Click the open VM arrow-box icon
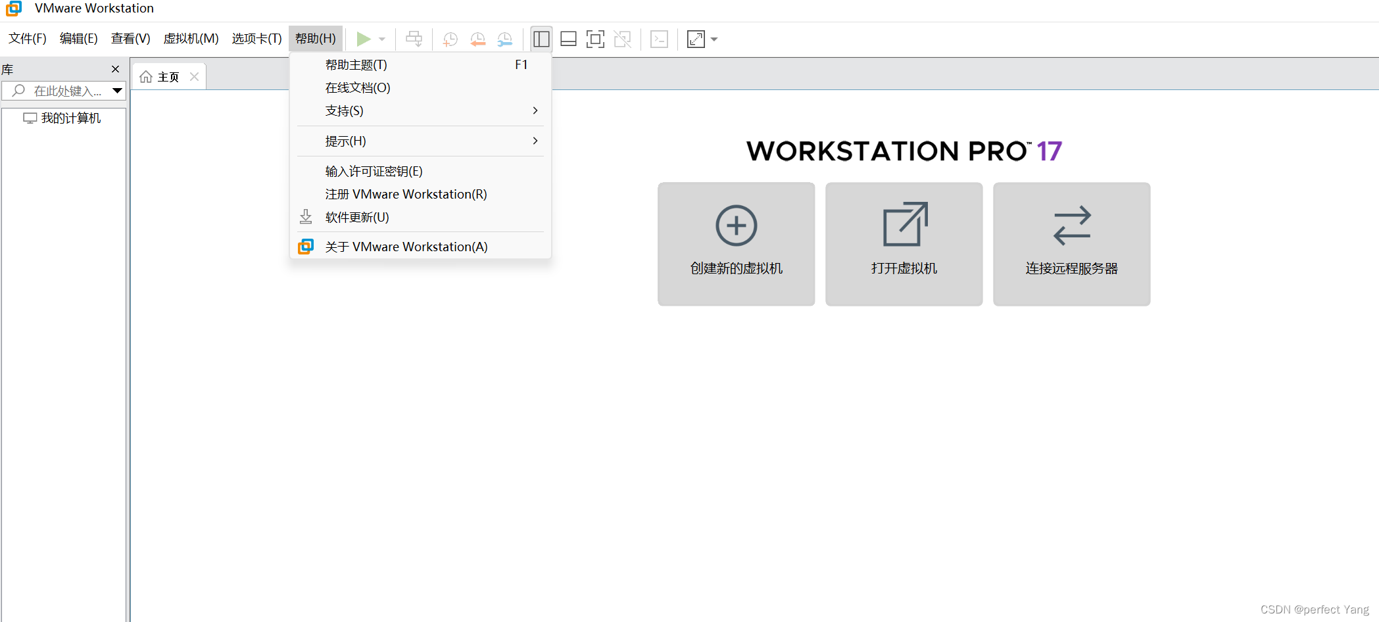The height and width of the screenshot is (622, 1379). click(x=905, y=224)
